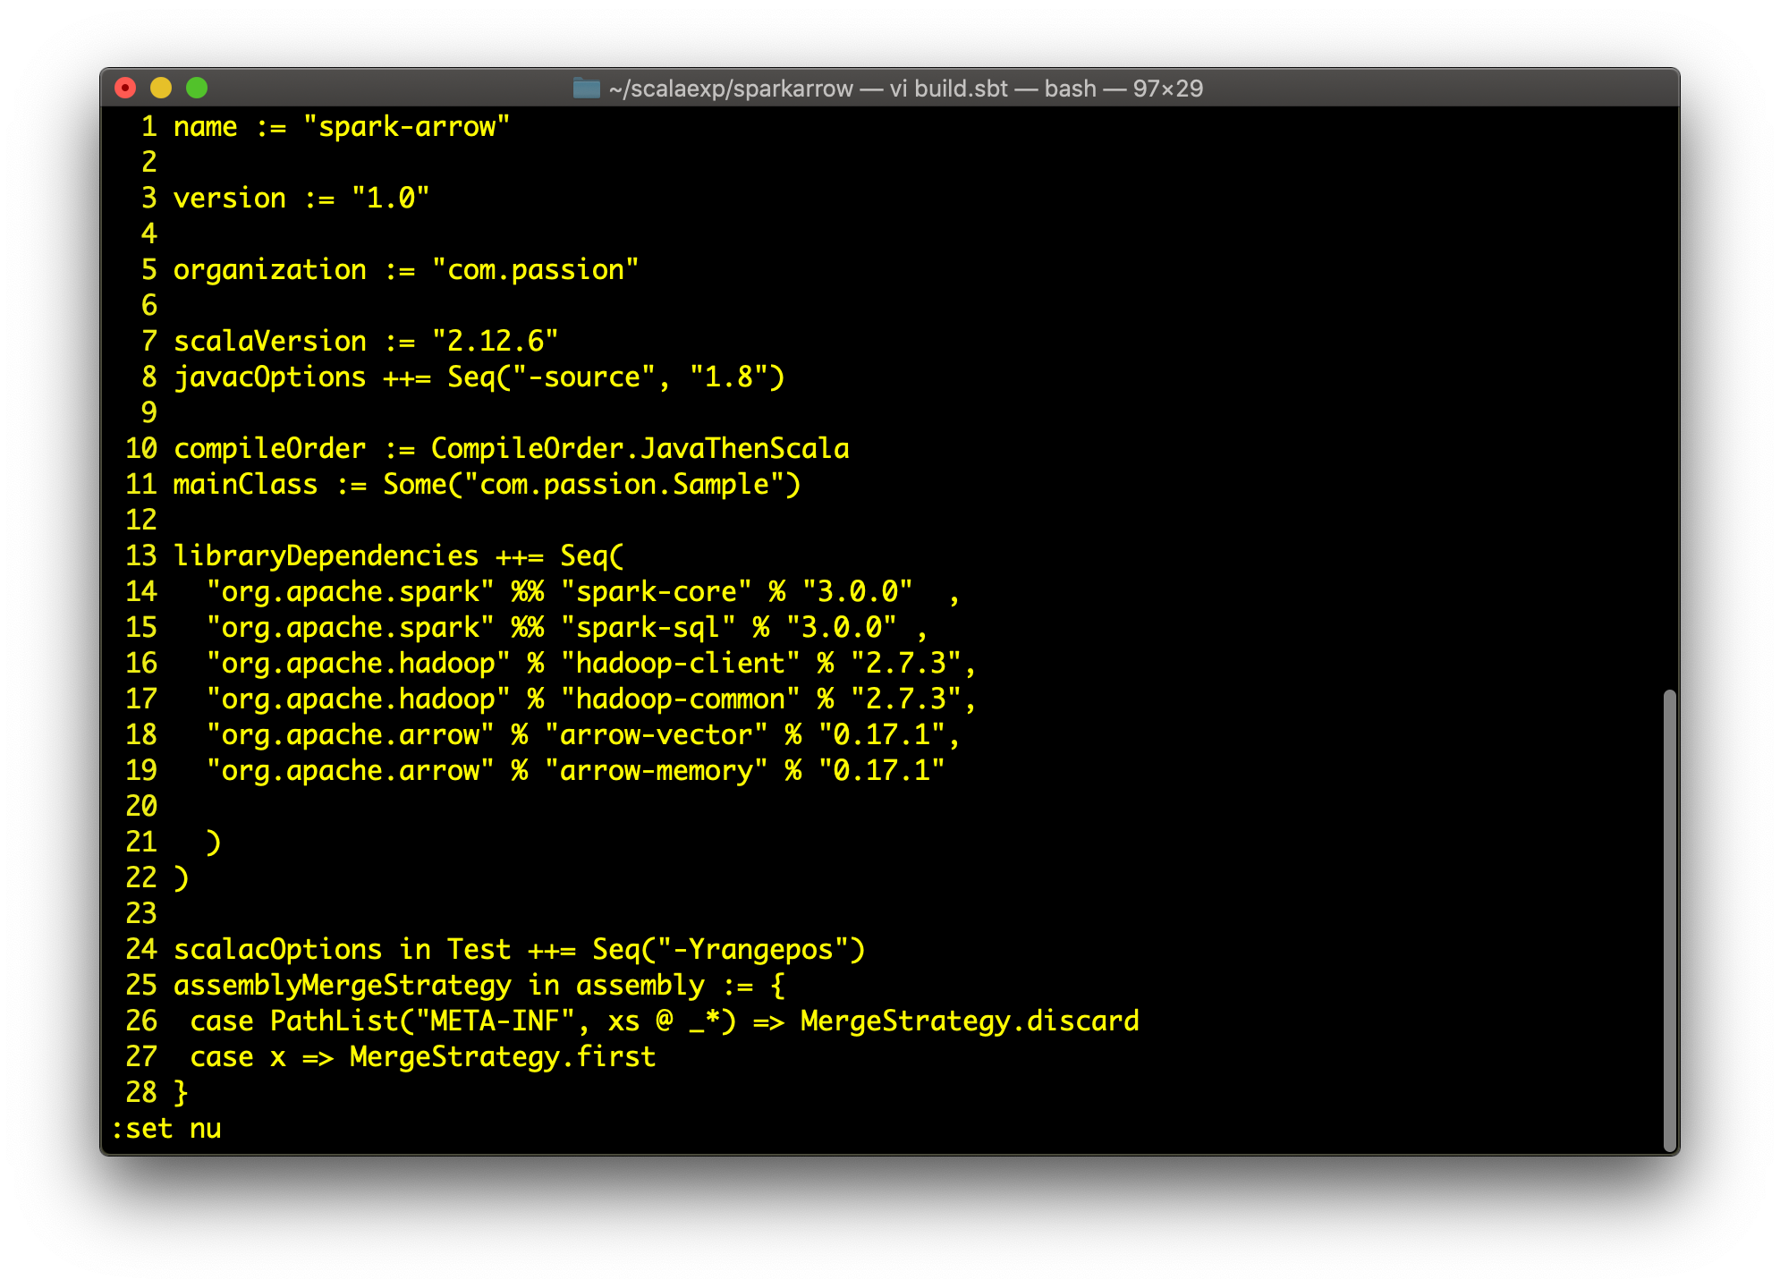The height and width of the screenshot is (1288, 1780).
Task: Click the javacOptions keyword on line 8
Action: tap(269, 377)
